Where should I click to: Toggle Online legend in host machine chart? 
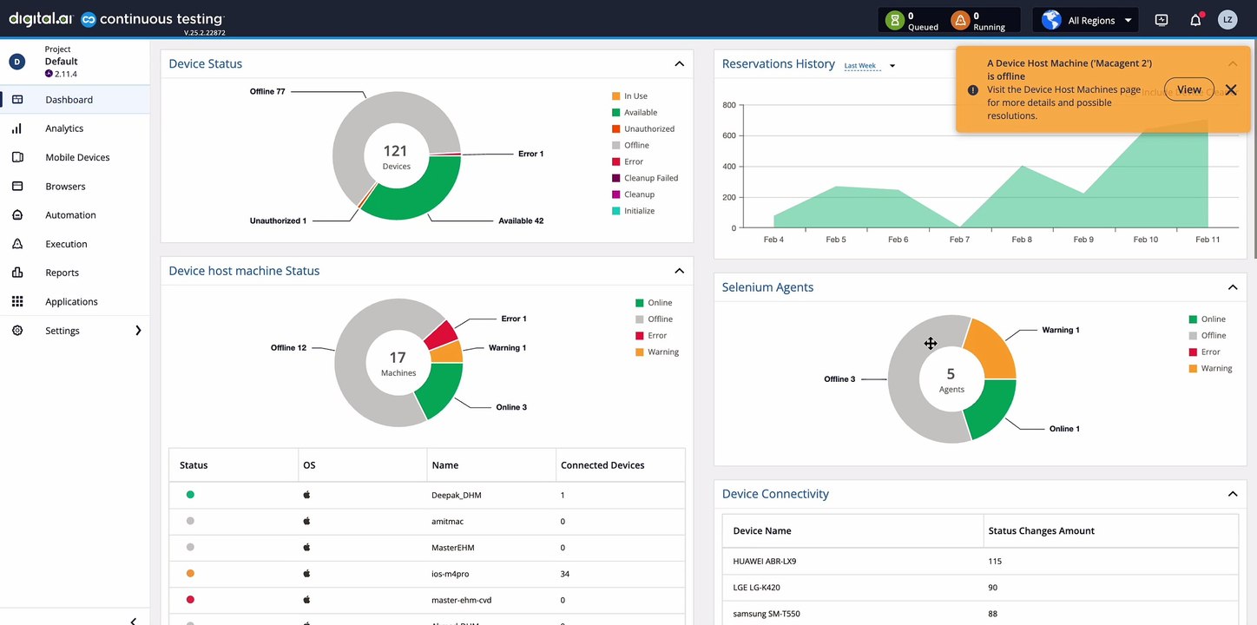[655, 303]
